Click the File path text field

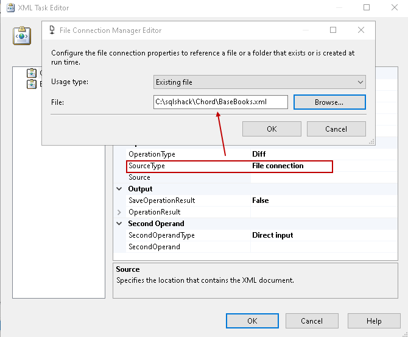[220, 102]
